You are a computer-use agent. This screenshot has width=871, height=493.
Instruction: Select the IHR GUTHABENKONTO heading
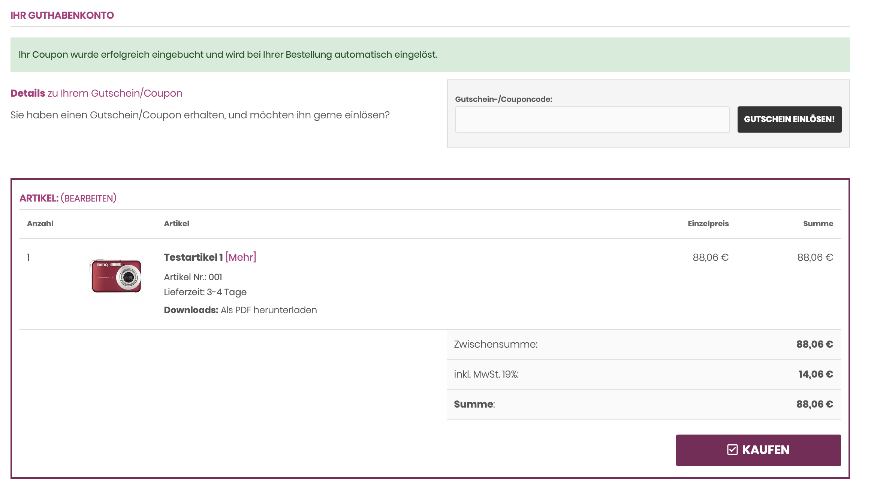coord(62,15)
